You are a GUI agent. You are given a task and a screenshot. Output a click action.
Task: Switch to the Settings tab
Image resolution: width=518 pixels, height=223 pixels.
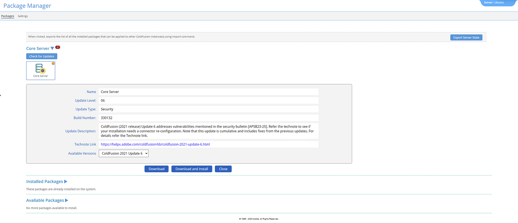coord(23,16)
